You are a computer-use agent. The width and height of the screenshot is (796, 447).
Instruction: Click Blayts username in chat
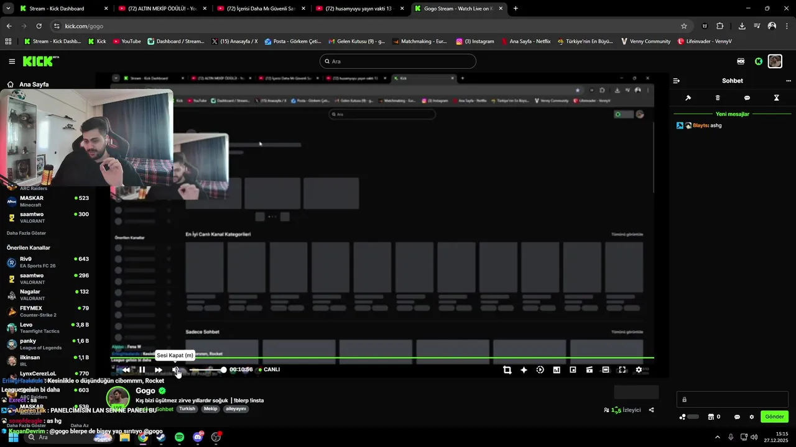pyautogui.click(x=700, y=125)
